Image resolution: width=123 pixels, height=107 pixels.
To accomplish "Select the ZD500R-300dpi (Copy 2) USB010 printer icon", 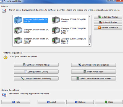I will point(18,41).
